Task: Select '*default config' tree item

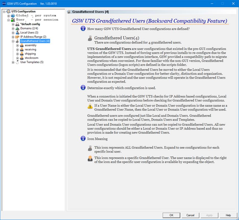Action: [x=30, y=24]
